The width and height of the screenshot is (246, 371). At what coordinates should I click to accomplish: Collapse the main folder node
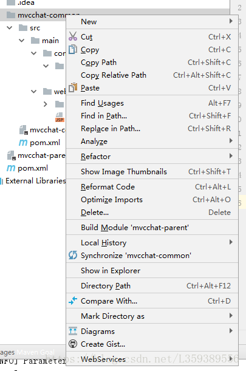pyautogui.click(x=21, y=41)
